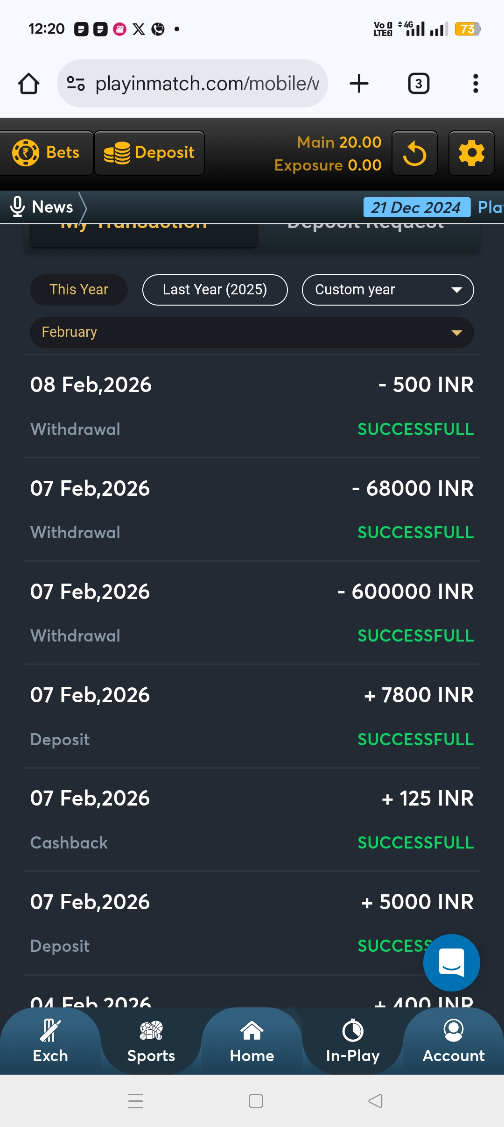Click the Bets button

click(46, 153)
